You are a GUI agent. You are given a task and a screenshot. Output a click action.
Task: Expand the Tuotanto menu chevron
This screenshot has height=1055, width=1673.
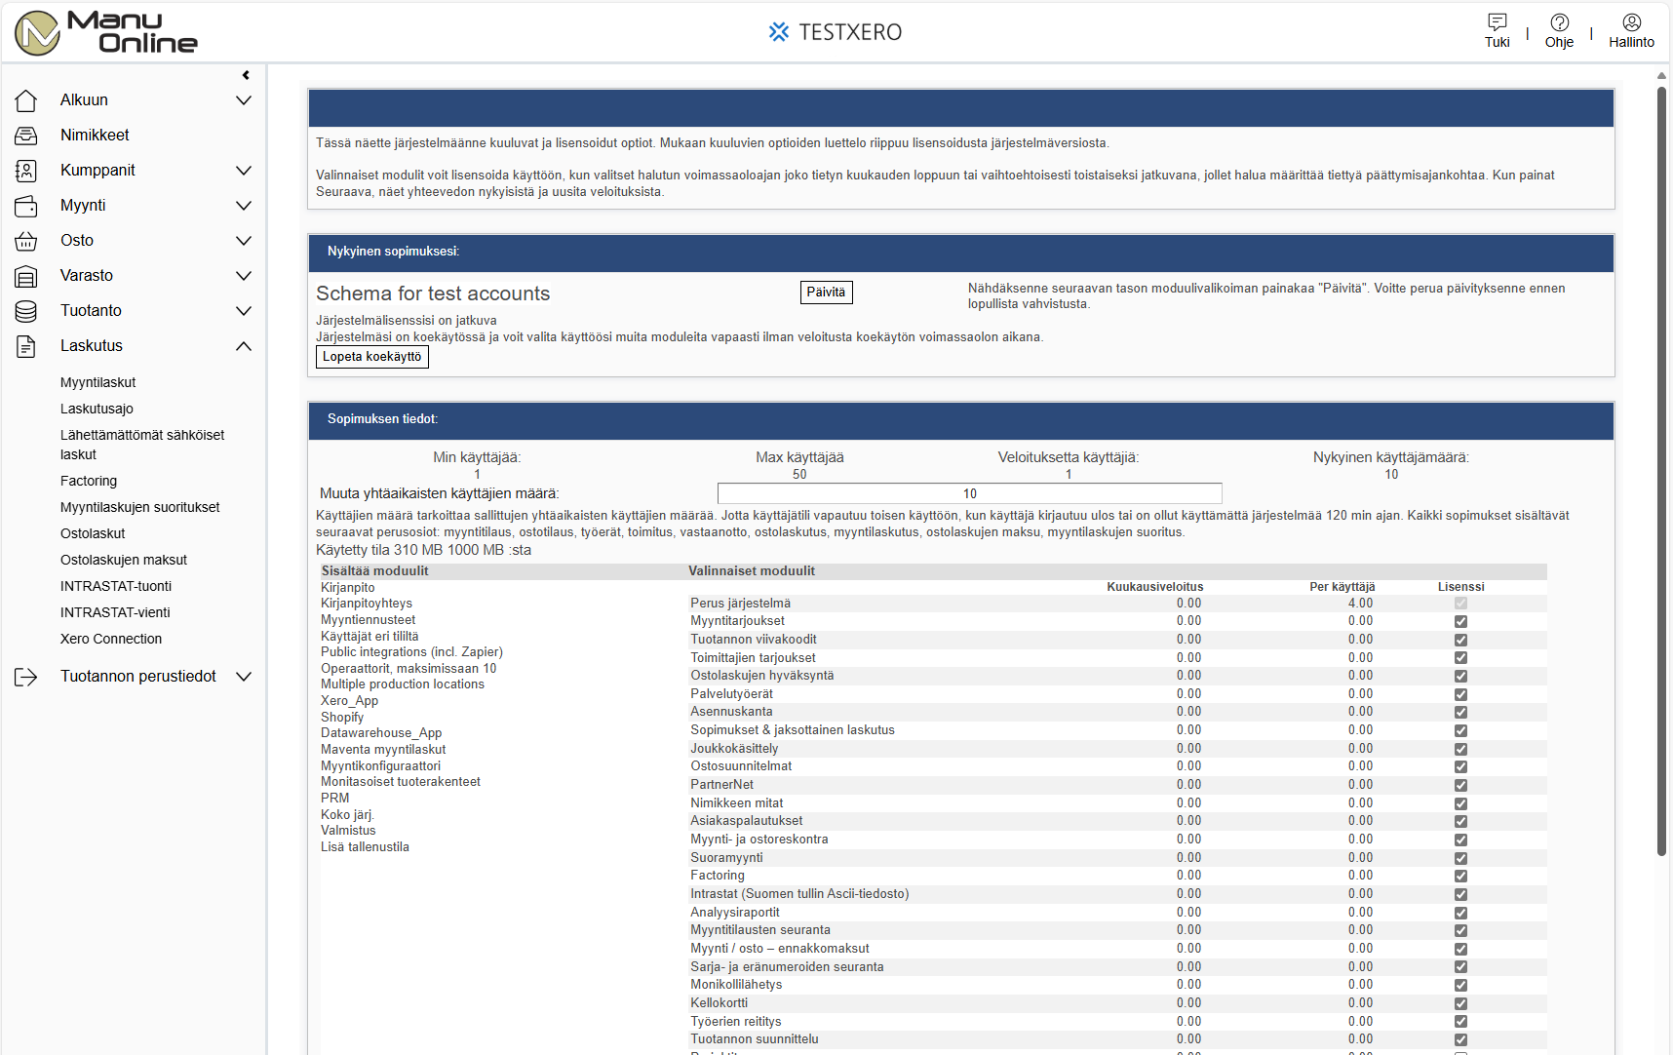point(244,311)
